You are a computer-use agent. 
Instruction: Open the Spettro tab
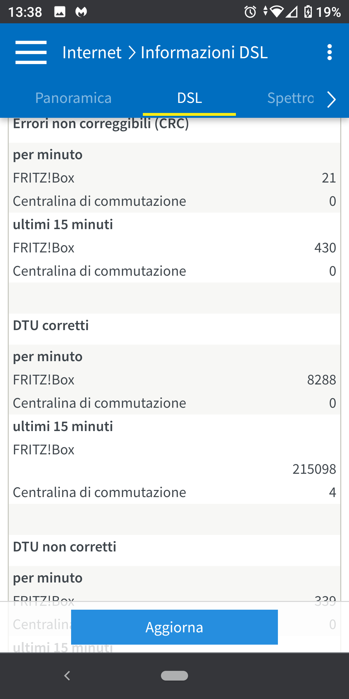pos(290,98)
